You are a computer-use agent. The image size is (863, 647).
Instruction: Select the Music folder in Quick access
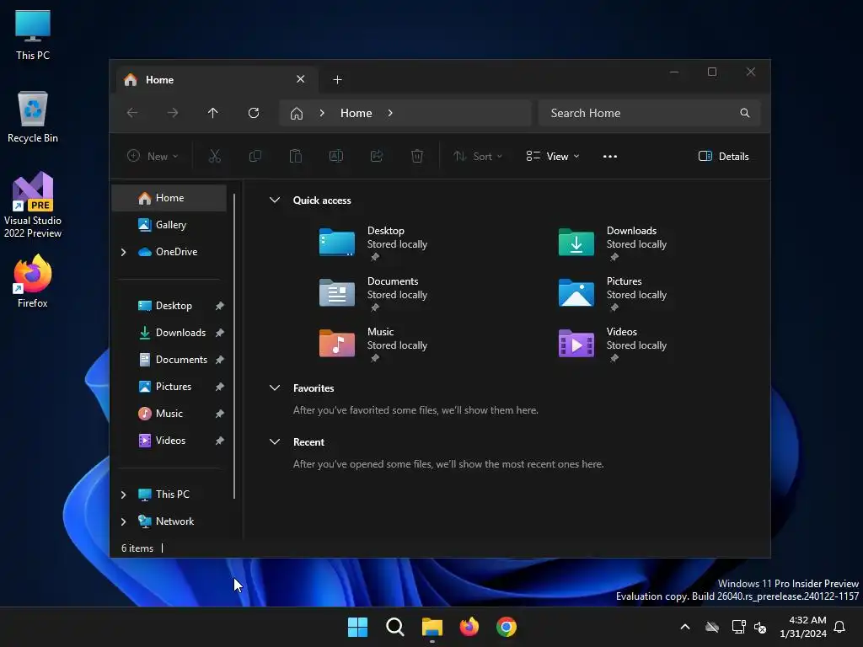[x=374, y=344]
